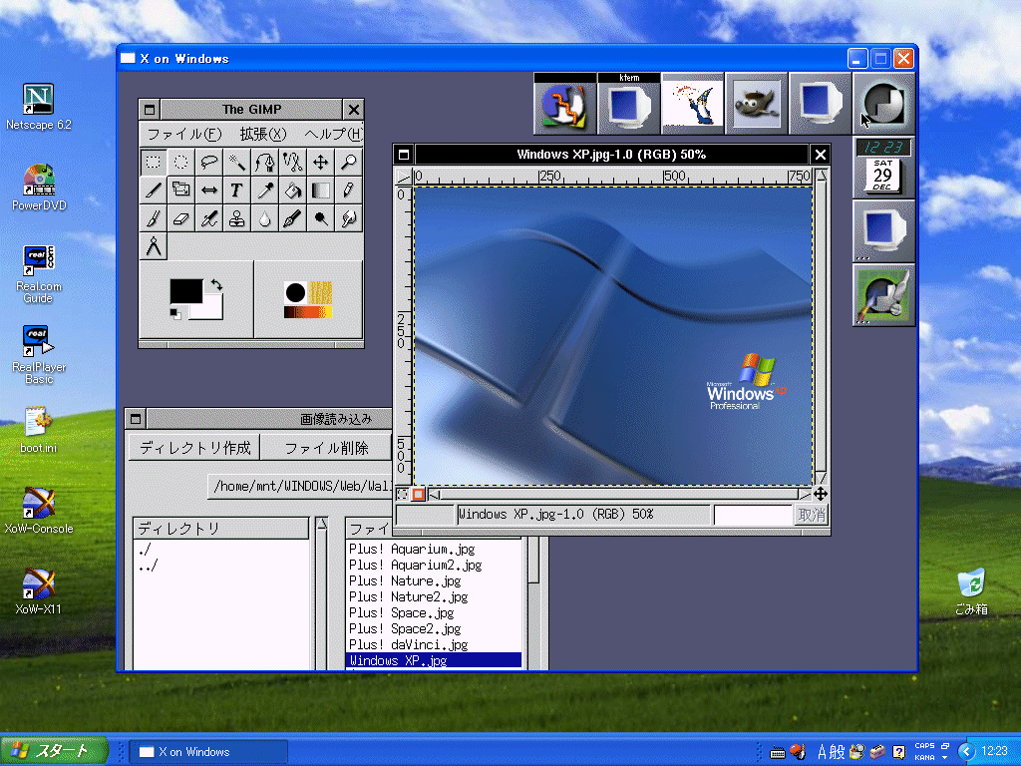
Task: Select the Measure compass tool
Action: click(x=154, y=246)
